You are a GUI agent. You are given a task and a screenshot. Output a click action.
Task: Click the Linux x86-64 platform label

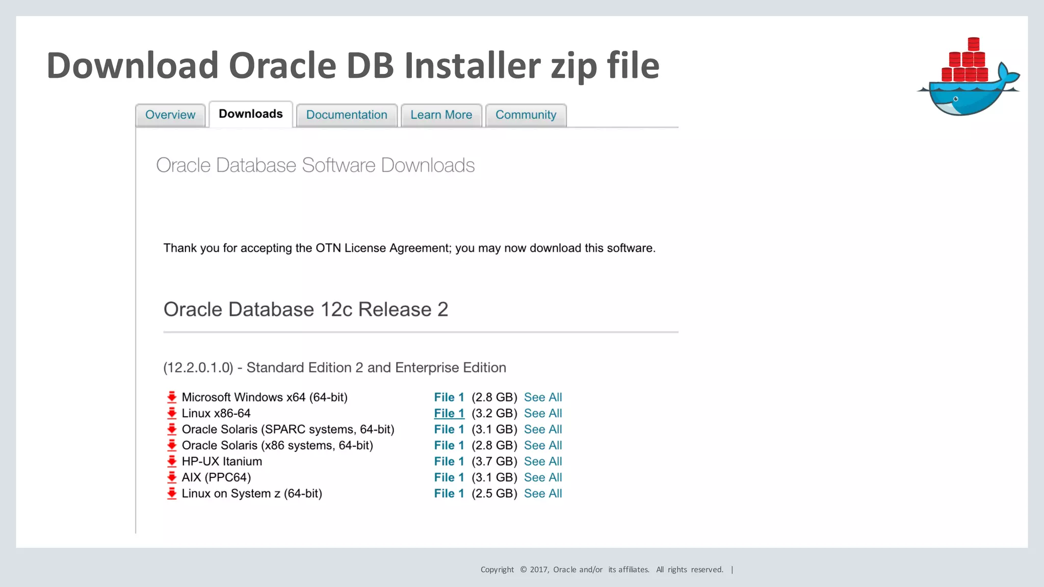216,413
